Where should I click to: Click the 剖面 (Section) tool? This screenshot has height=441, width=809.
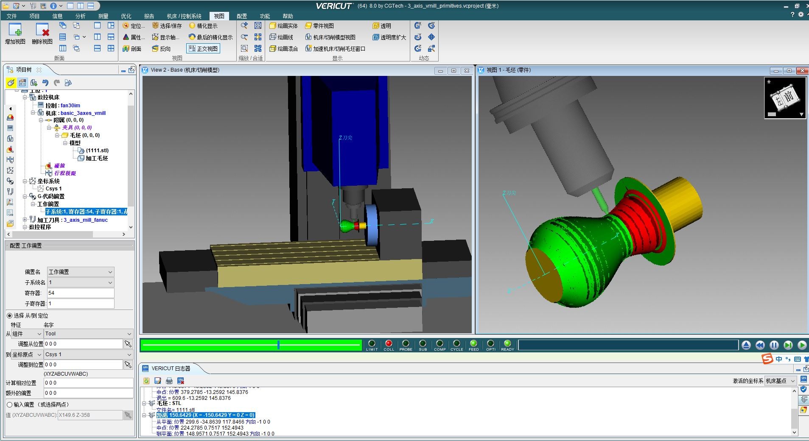coord(132,49)
